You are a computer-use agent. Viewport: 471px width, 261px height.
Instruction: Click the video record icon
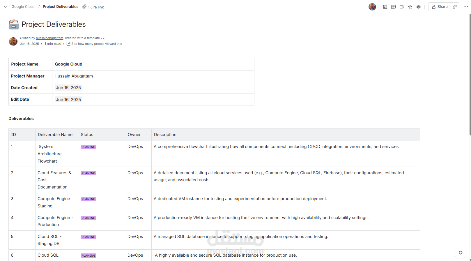coord(402,7)
